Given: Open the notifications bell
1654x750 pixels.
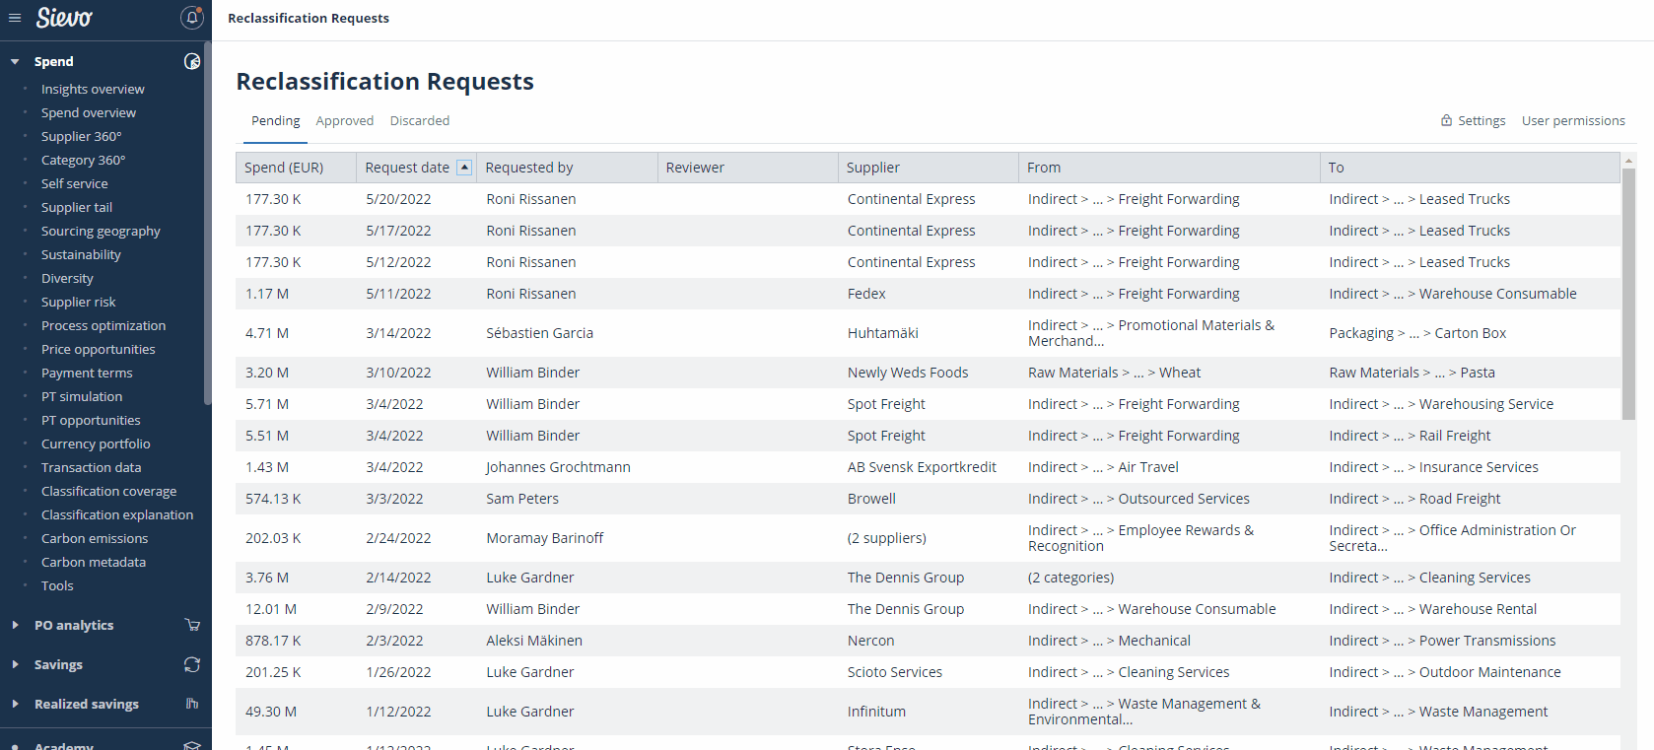Looking at the screenshot, I should click(192, 18).
